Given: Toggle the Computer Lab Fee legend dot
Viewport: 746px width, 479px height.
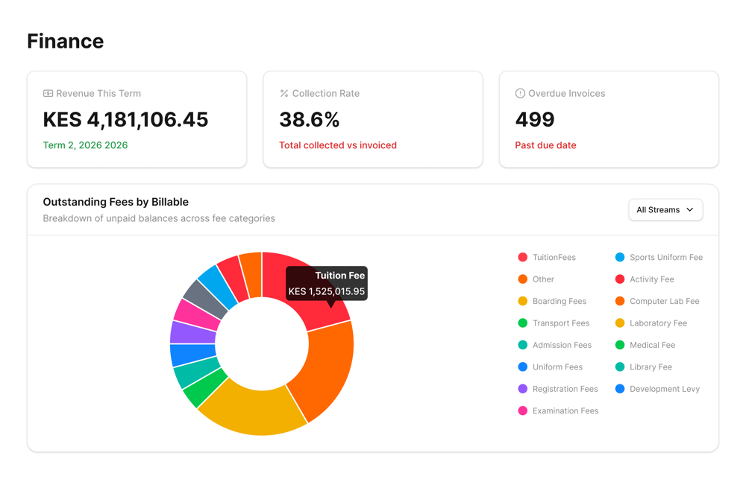Looking at the screenshot, I should [x=619, y=301].
